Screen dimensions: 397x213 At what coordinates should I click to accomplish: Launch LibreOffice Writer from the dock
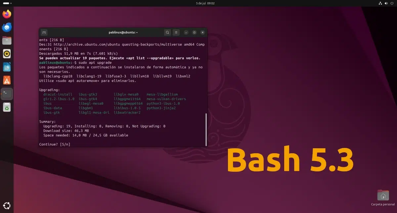(x=7, y=67)
